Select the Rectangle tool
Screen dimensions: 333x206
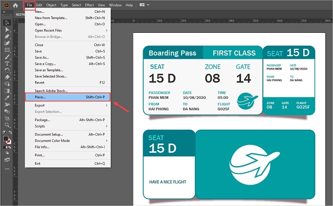7,50
